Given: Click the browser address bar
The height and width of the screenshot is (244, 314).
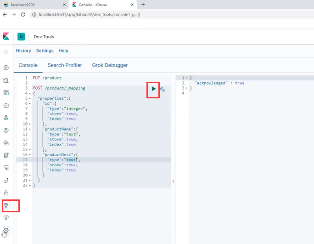Looking at the screenshot, I should point(172,15).
